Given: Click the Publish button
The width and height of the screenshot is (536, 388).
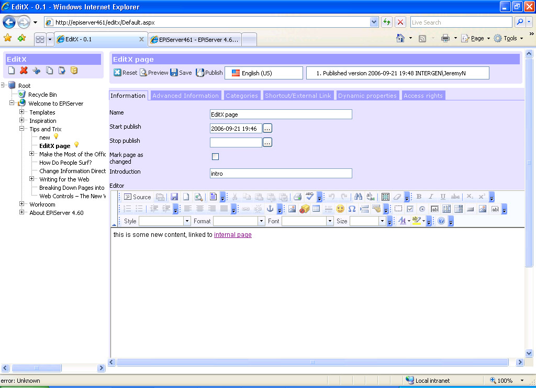Looking at the screenshot, I should pyautogui.click(x=209, y=73).
